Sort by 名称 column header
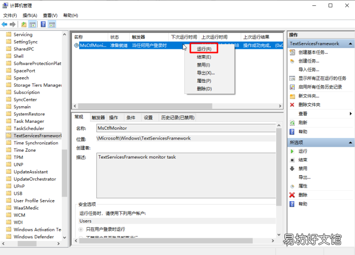355x255 pixels. pos(90,37)
